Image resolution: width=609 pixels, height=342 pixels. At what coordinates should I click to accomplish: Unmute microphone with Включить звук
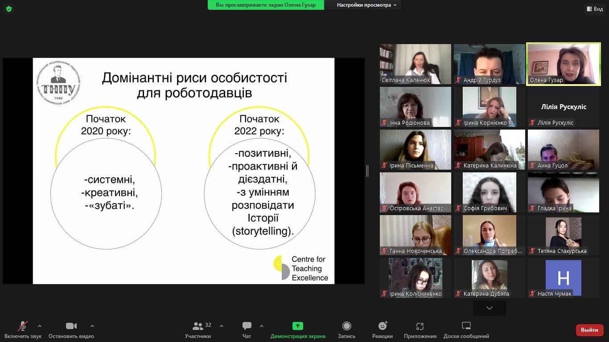click(x=23, y=326)
